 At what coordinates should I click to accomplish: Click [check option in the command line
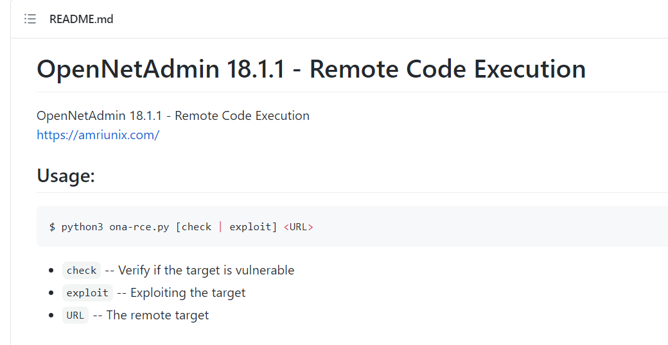point(194,227)
